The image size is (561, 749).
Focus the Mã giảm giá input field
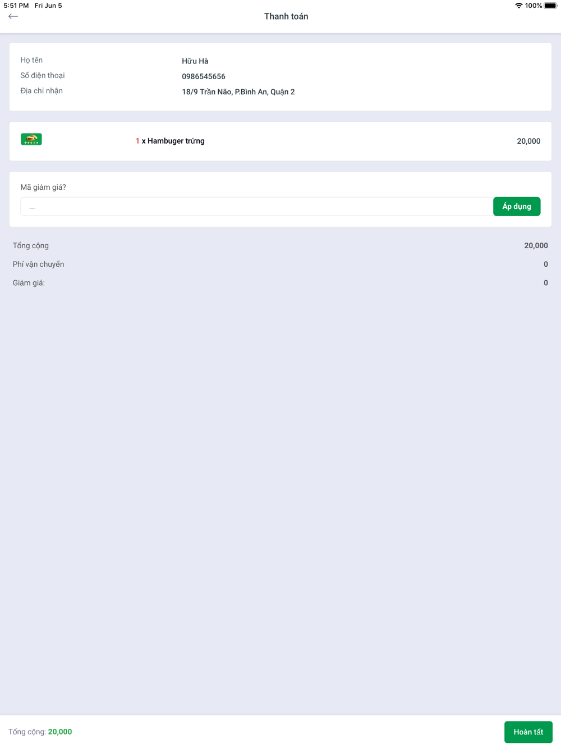coord(256,207)
